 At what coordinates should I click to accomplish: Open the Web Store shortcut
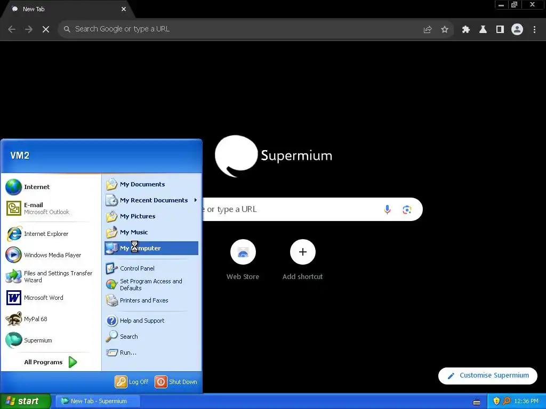click(243, 260)
